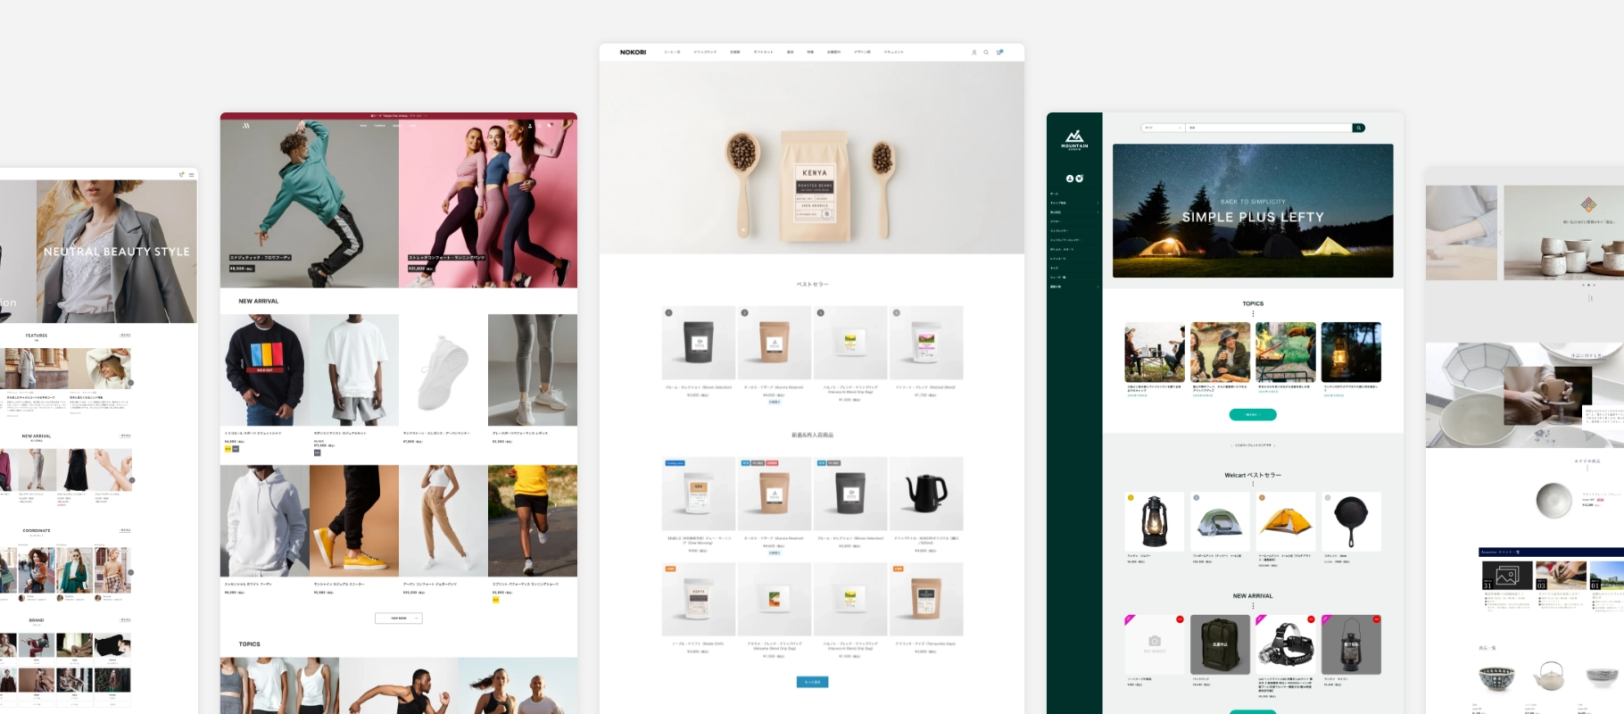The height and width of the screenshot is (714, 1624).
Task: Open the hamburger menu on the Neutral Beauty site
Action: (191, 175)
